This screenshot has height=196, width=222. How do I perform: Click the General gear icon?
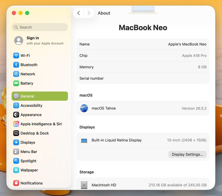[16, 96]
